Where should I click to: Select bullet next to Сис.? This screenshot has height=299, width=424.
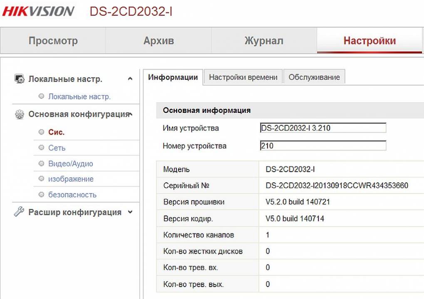point(41,132)
